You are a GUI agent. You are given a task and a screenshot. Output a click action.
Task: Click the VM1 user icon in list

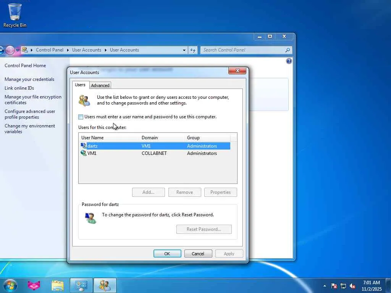(84, 153)
